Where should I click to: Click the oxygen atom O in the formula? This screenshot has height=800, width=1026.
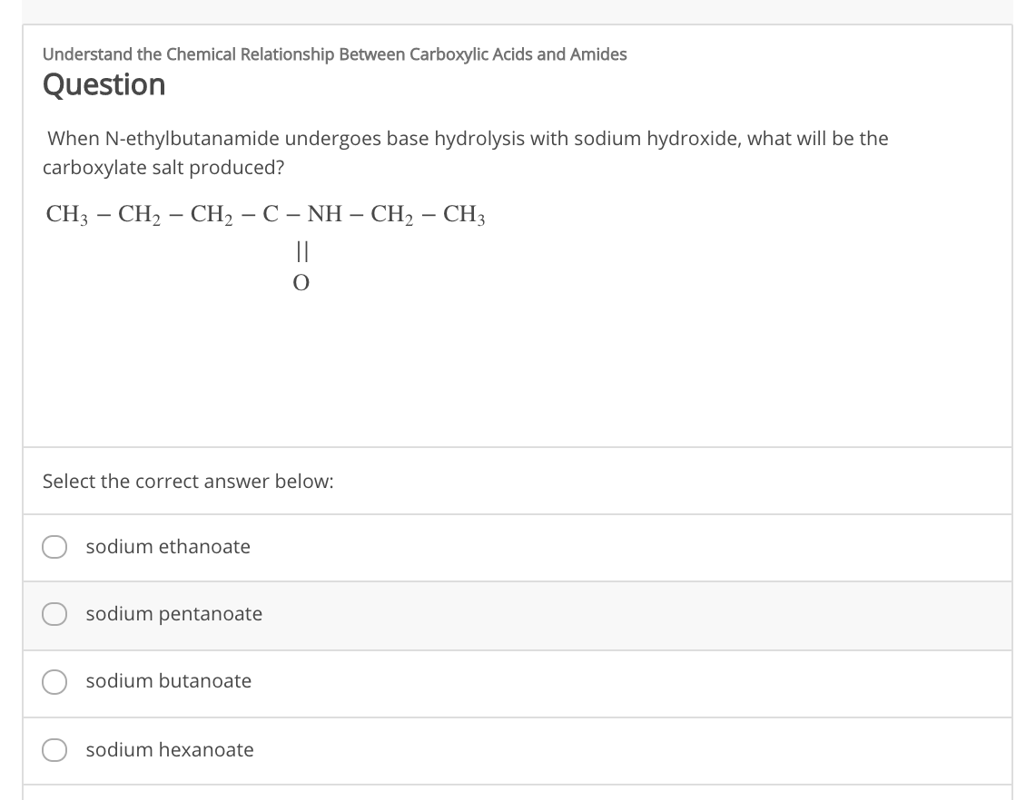[301, 283]
